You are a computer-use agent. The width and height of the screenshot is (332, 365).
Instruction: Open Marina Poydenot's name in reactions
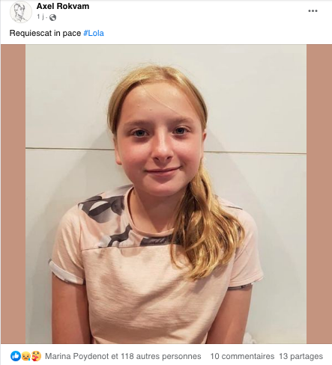77,356
